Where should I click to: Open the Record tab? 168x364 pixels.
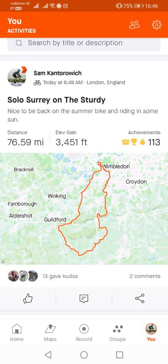point(84,333)
